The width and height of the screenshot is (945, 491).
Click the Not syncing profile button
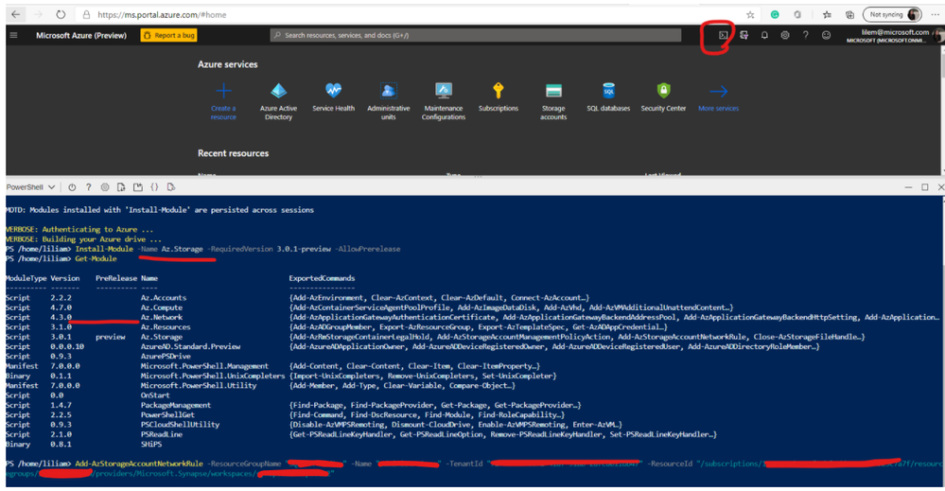(893, 14)
